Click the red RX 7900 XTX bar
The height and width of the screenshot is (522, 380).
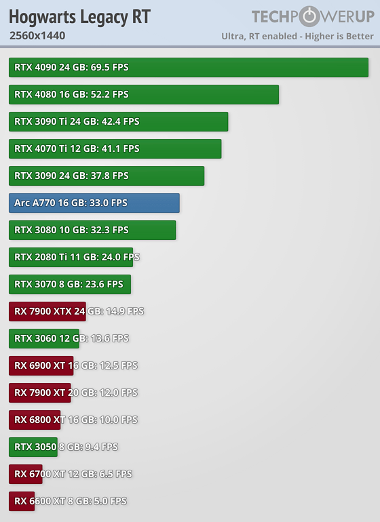[47, 312]
